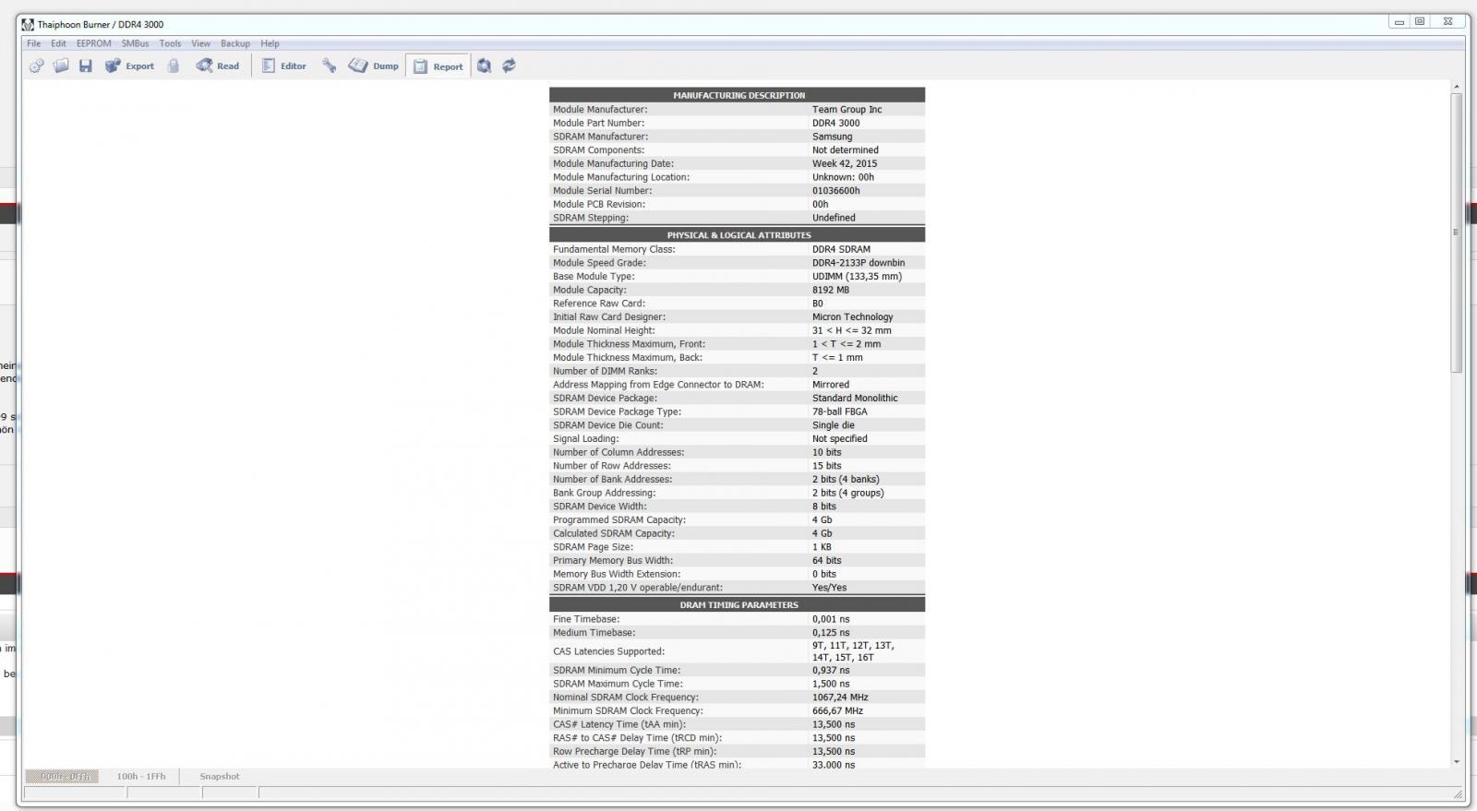Viewport: 1477px width, 811px height.
Task: Click the magnifier search icon in toolbar
Action: tap(484, 66)
